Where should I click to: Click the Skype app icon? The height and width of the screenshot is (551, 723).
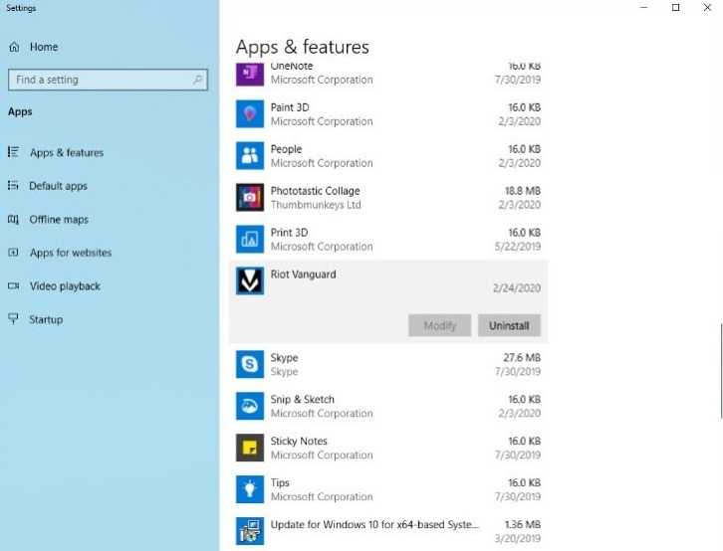(249, 364)
